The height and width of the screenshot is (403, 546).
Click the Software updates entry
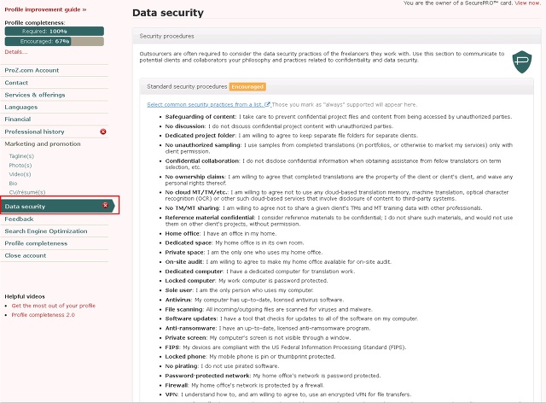click(x=292, y=318)
